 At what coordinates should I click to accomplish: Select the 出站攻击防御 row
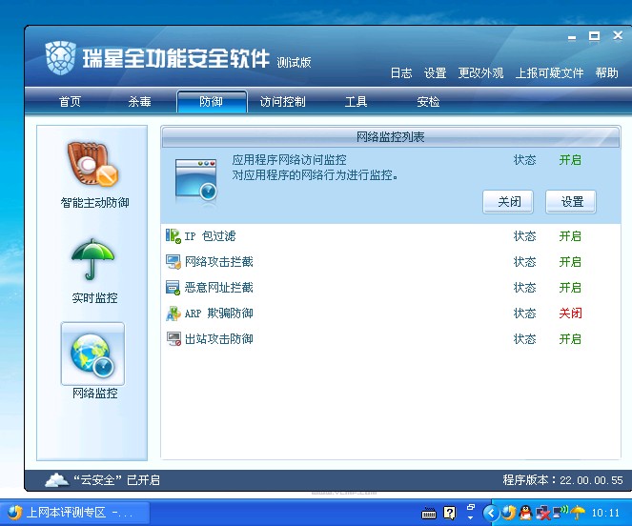(391, 339)
